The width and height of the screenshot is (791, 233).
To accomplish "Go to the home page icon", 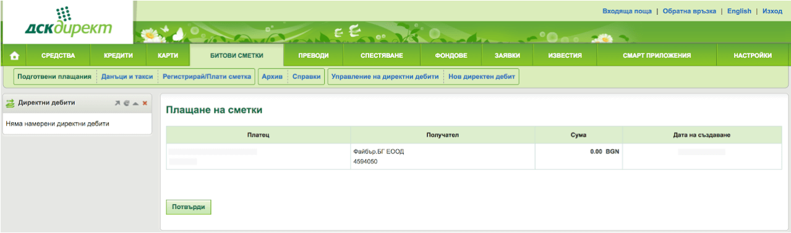I will point(15,56).
